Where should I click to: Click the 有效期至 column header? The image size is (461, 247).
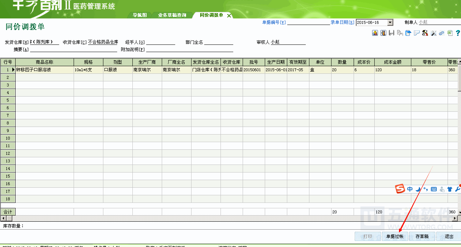click(x=298, y=62)
